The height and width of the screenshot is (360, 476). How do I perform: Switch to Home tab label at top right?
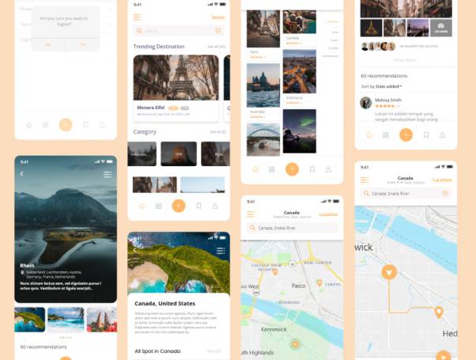click(x=217, y=17)
